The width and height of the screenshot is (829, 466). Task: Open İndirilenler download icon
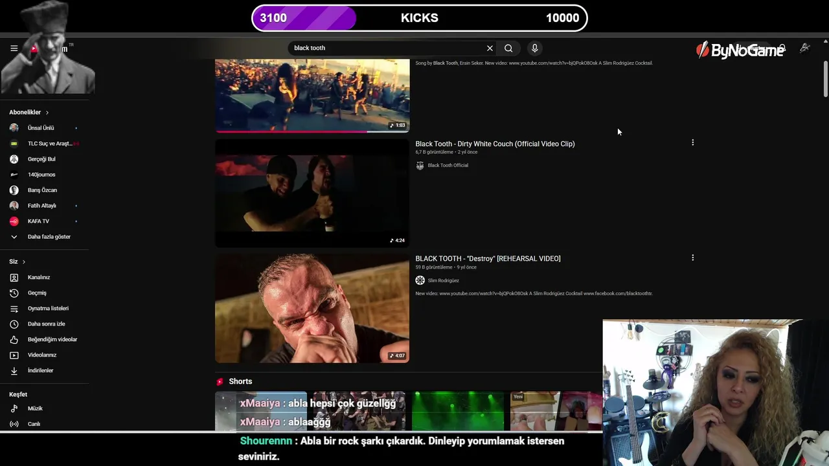[x=14, y=371]
